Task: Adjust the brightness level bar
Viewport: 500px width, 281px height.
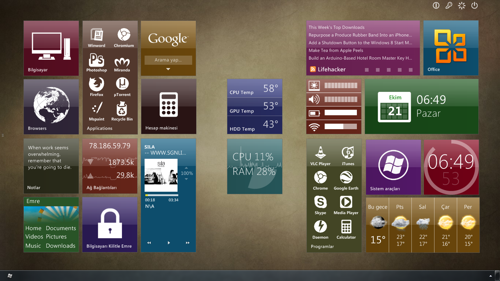Action: (x=340, y=86)
